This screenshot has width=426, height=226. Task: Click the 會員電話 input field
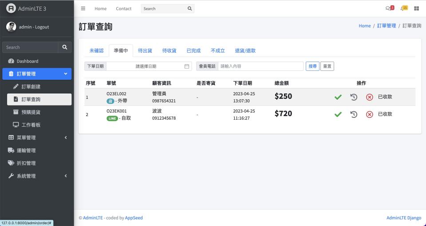[260, 66]
